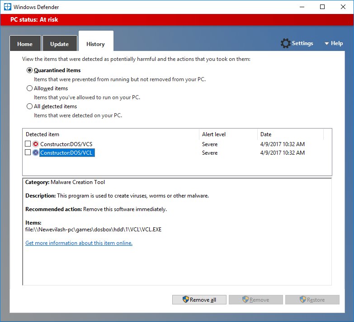Click the Restore button
The width and height of the screenshot is (354, 322).
point(312,300)
